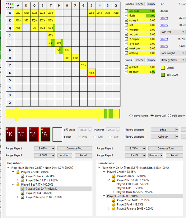Screen dimensions: 186x218
Task: Open the Player1 stack link
Action: coord(164,18)
